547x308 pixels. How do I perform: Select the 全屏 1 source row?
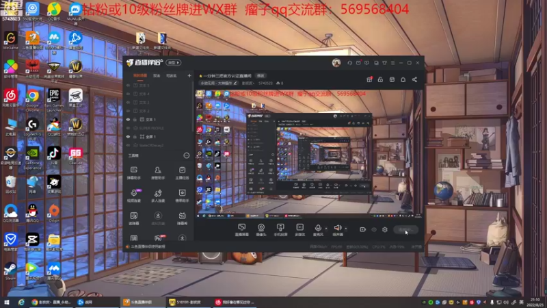pyautogui.click(x=159, y=136)
